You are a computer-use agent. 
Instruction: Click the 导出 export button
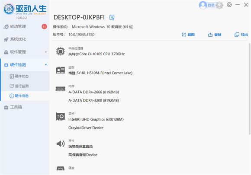[x=241, y=35]
